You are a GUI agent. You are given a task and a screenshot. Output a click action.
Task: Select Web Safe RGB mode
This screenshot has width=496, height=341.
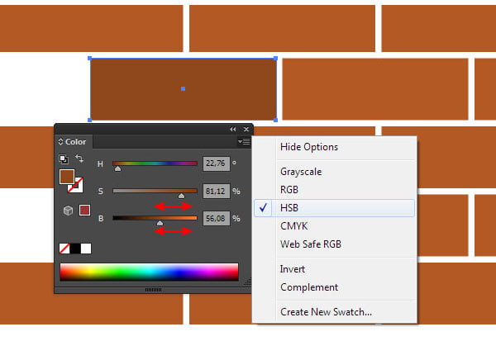click(311, 244)
